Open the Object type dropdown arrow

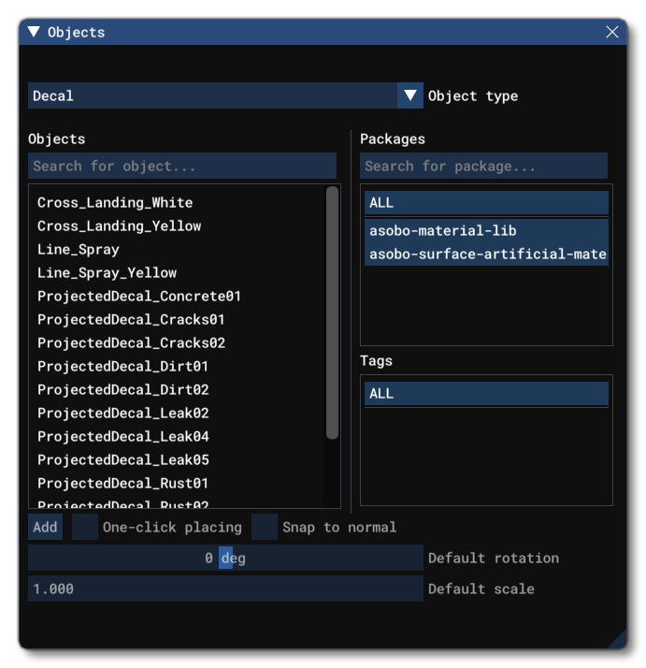(x=410, y=95)
